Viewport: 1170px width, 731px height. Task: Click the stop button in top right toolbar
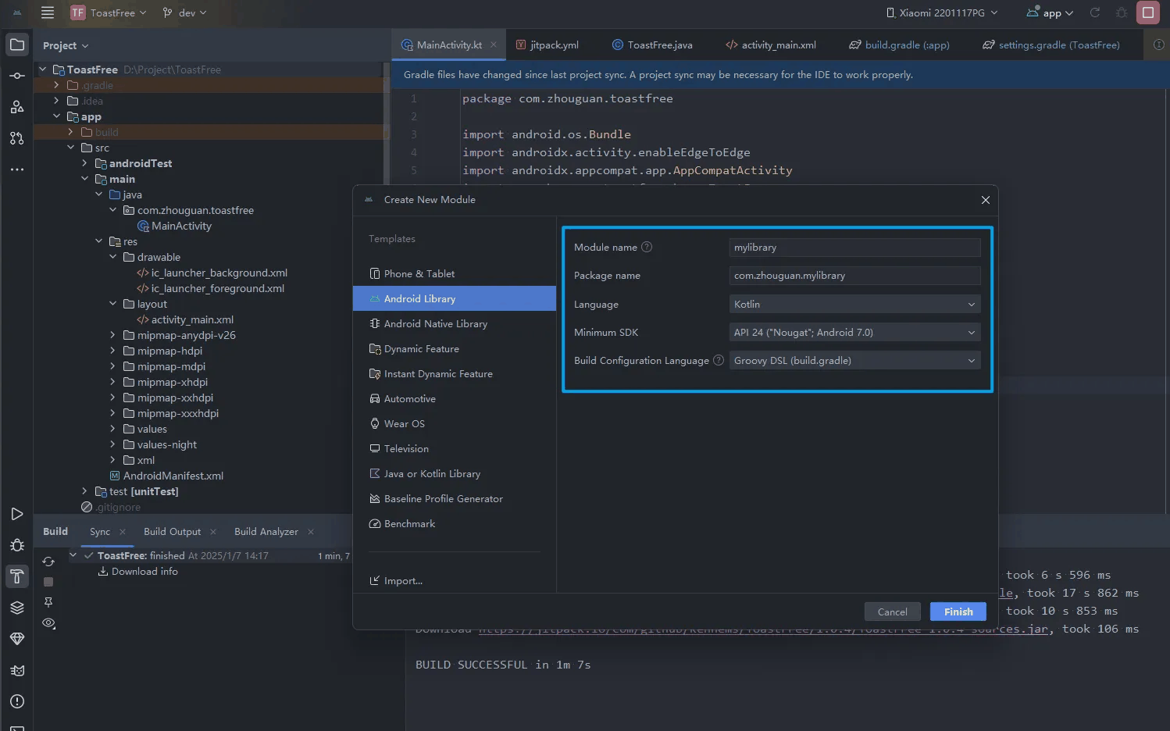tap(1148, 12)
